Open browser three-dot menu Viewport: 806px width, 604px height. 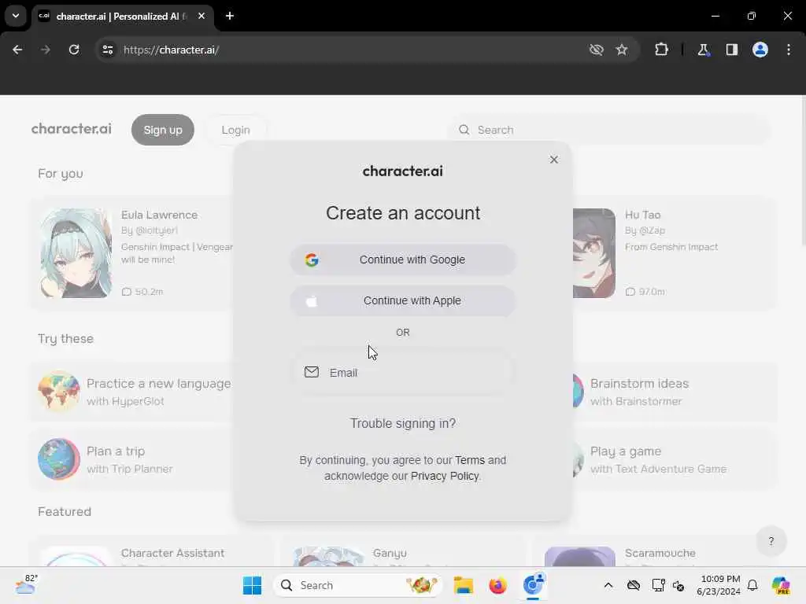(789, 50)
